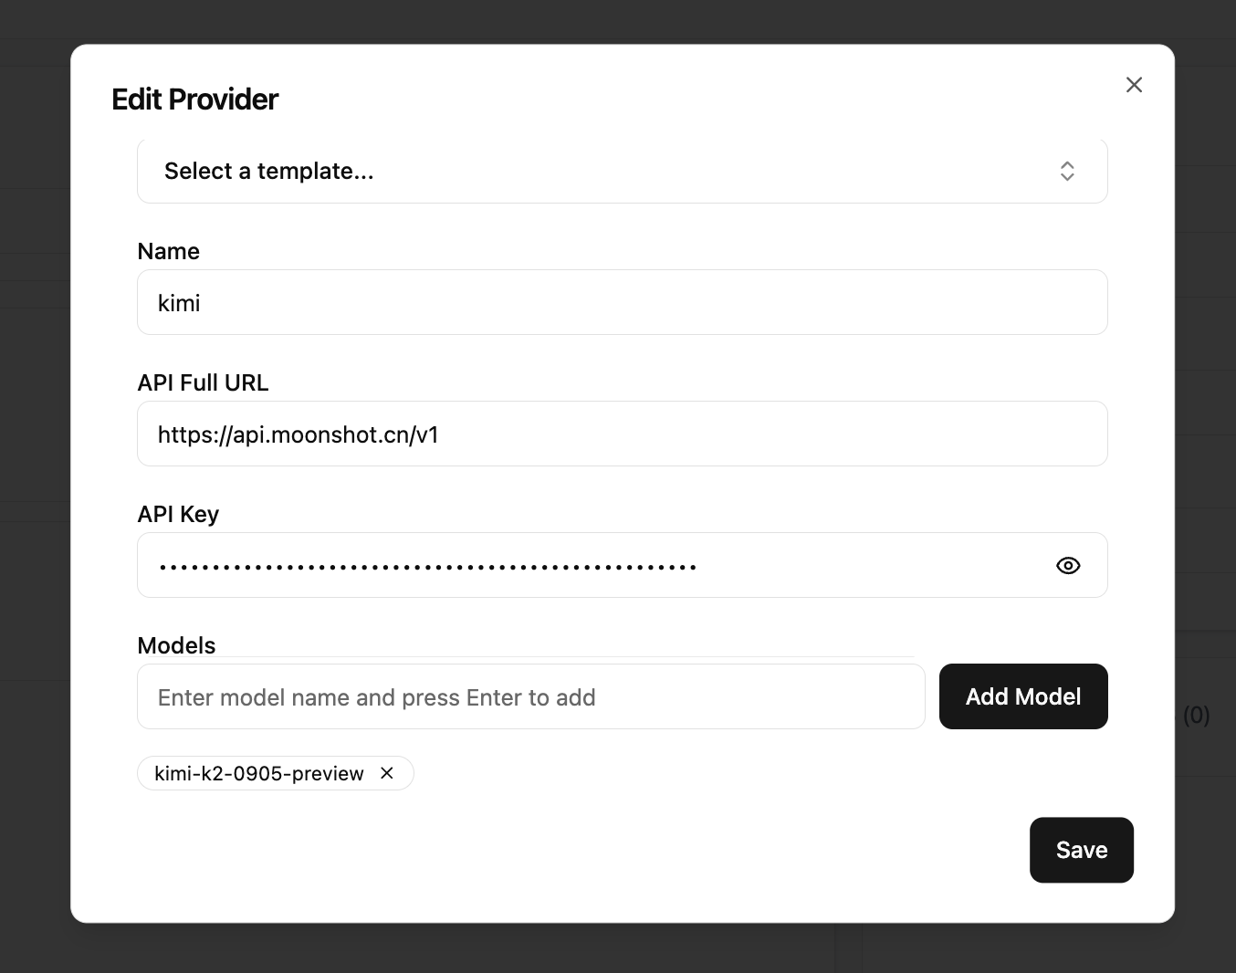Click the API Key label

click(178, 515)
